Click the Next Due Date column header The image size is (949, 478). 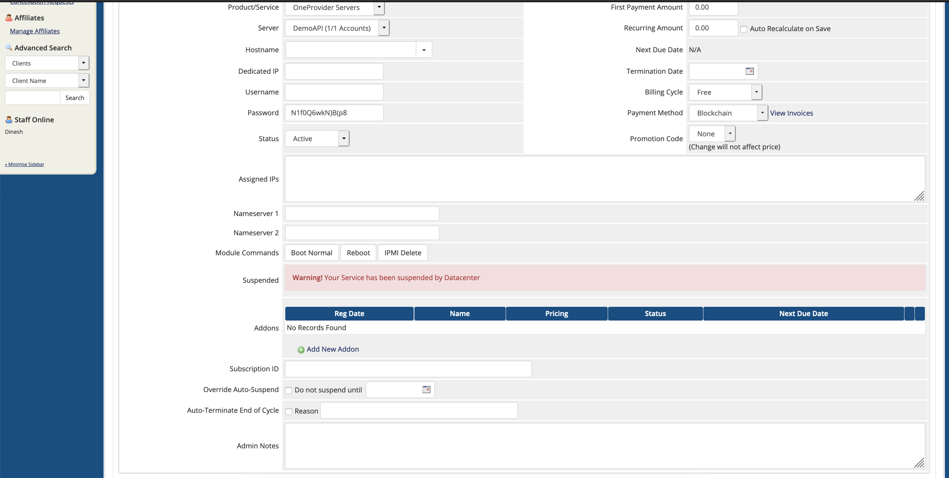click(x=803, y=313)
